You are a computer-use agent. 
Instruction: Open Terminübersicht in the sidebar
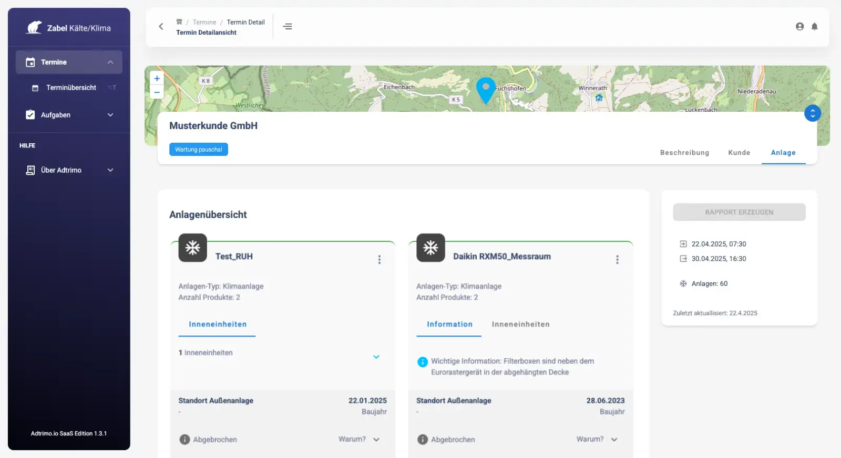point(71,88)
